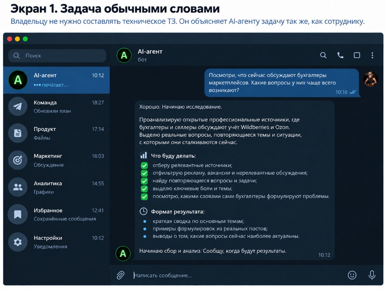Click the печатает… status under AI-агент
Viewport: 386px width, 289px height.
[51, 85]
